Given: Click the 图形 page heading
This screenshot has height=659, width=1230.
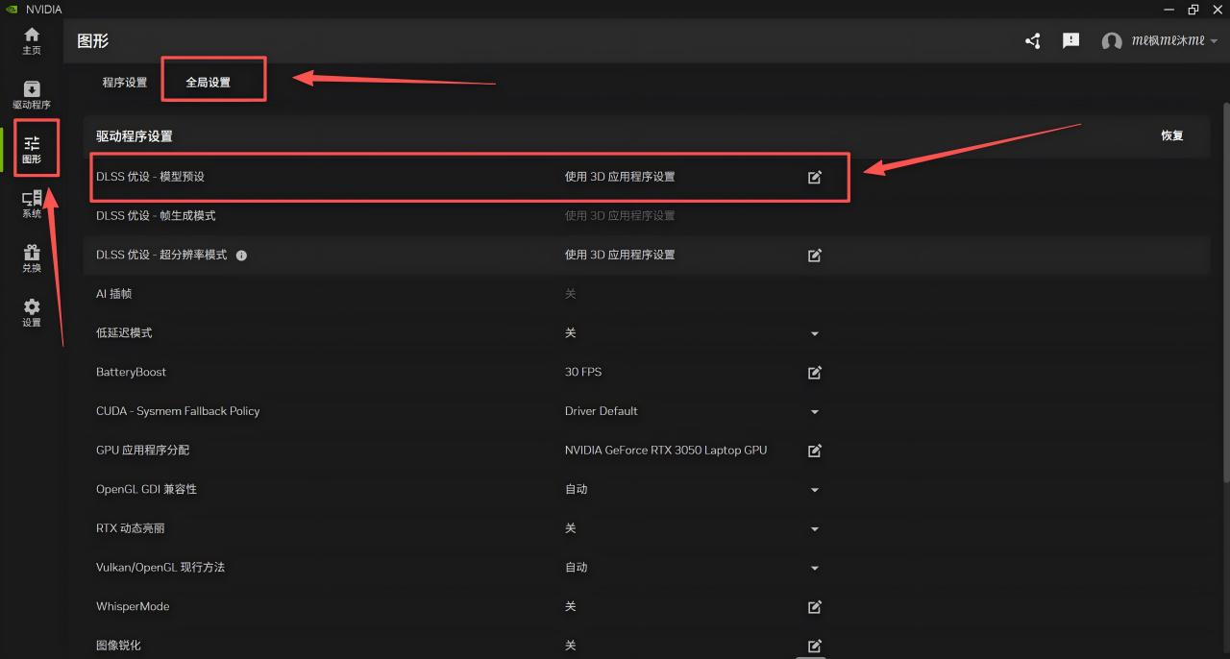Looking at the screenshot, I should (x=92, y=41).
